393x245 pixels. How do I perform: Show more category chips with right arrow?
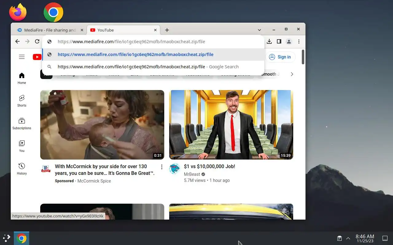coord(292,74)
